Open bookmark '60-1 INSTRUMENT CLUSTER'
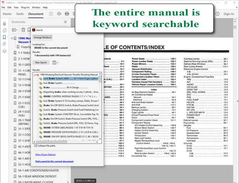The width and height of the screenshot is (239, 183). point(35,182)
